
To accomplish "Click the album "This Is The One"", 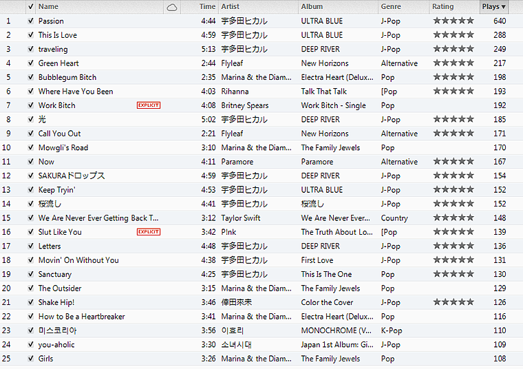I will click(327, 274).
